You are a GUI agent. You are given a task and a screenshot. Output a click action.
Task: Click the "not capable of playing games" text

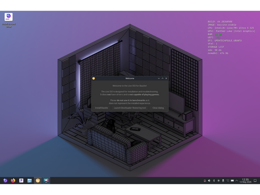144,94
